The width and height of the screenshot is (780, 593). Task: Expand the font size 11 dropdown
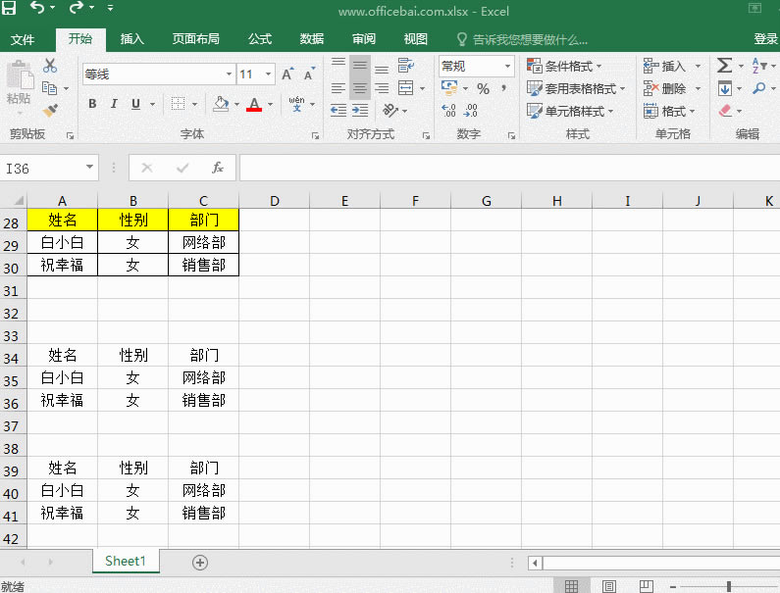[269, 74]
